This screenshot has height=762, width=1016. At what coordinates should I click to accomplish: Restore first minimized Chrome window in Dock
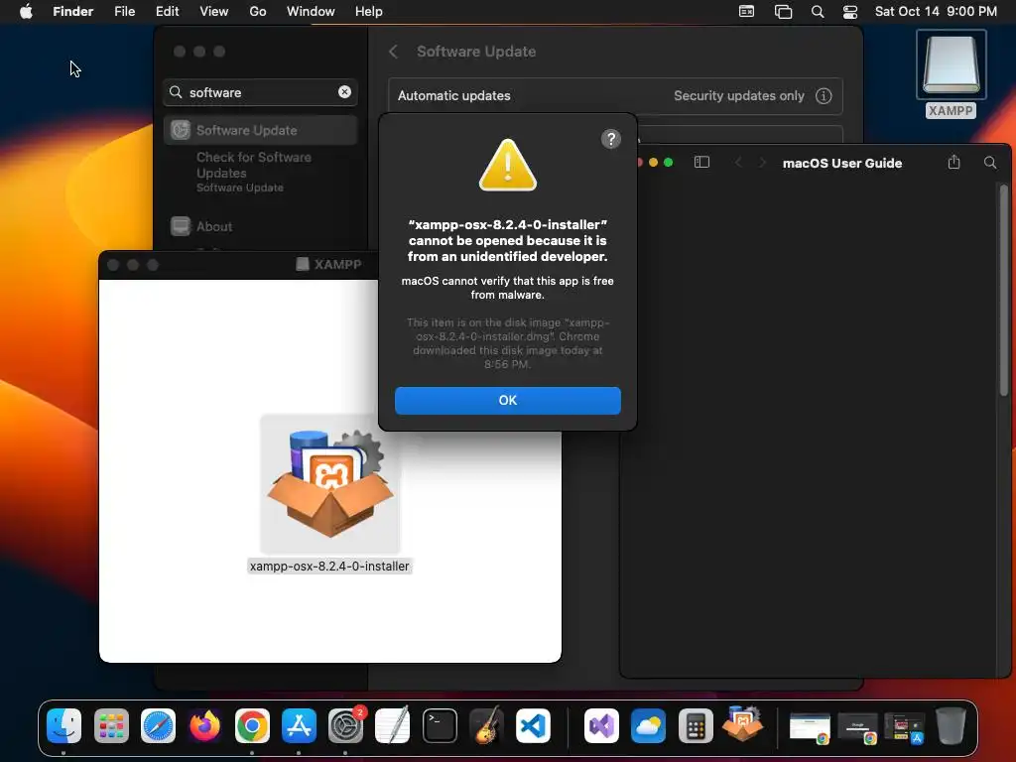coord(810,727)
